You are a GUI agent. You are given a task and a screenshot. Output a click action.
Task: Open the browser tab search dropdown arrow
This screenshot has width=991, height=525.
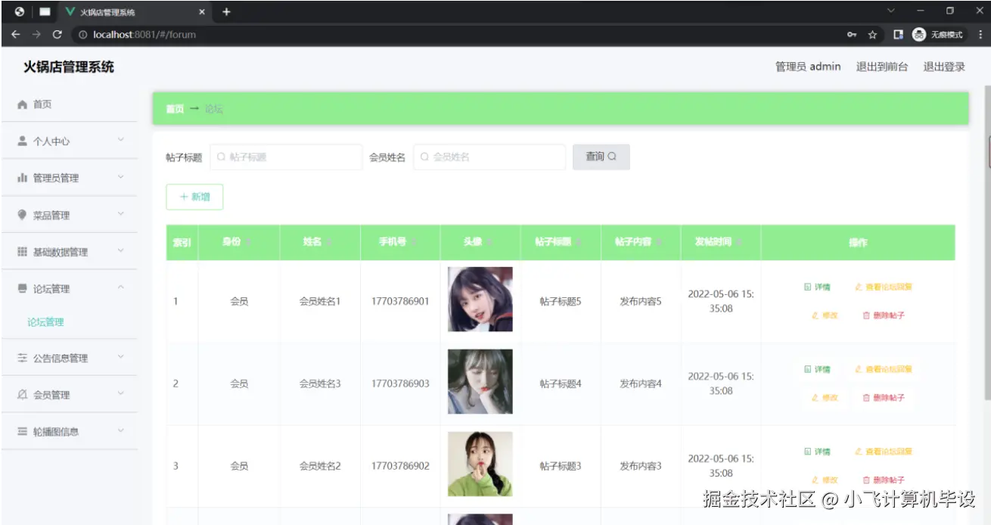click(890, 11)
